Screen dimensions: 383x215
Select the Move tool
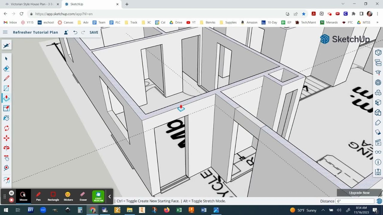6,138
